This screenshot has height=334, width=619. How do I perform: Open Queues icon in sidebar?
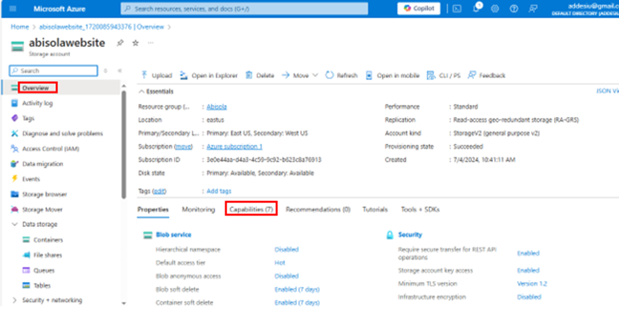26,270
